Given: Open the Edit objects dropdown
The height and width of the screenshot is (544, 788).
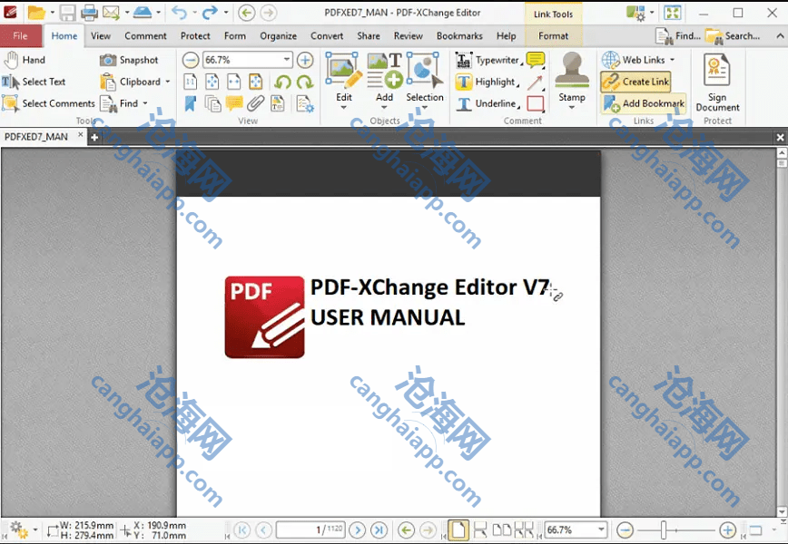Looking at the screenshot, I should pos(344,107).
